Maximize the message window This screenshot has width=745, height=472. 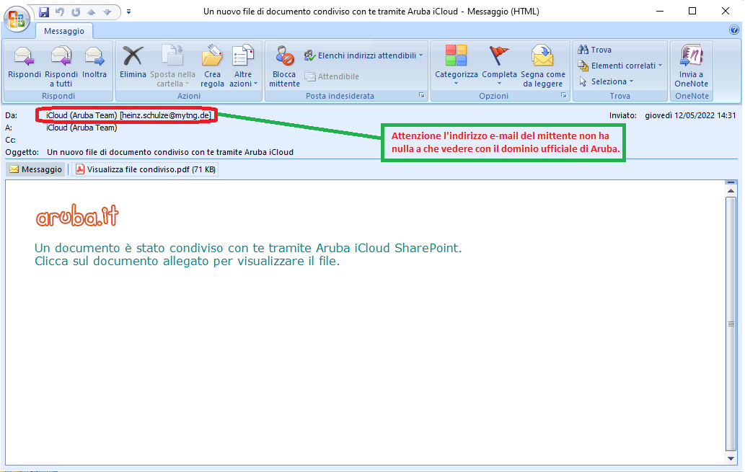(692, 11)
